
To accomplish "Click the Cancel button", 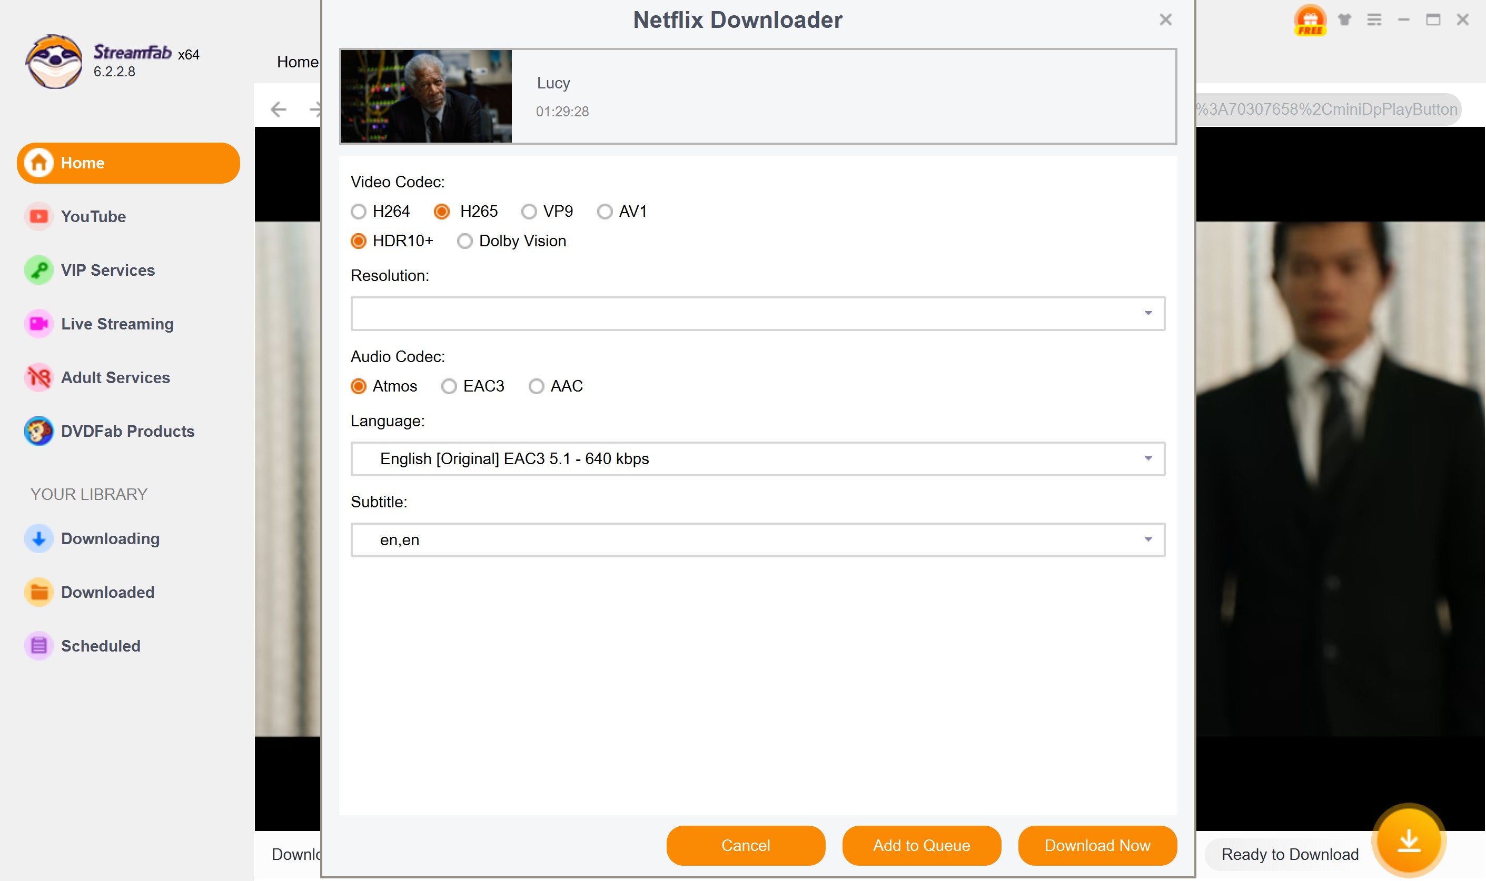I will tap(746, 845).
